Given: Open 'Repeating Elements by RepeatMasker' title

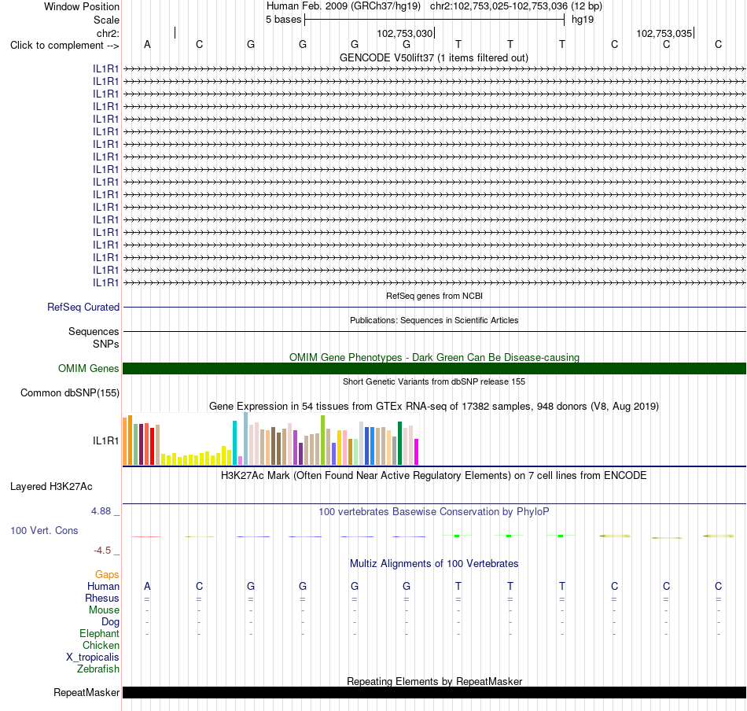Looking at the screenshot, I should [434, 681].
